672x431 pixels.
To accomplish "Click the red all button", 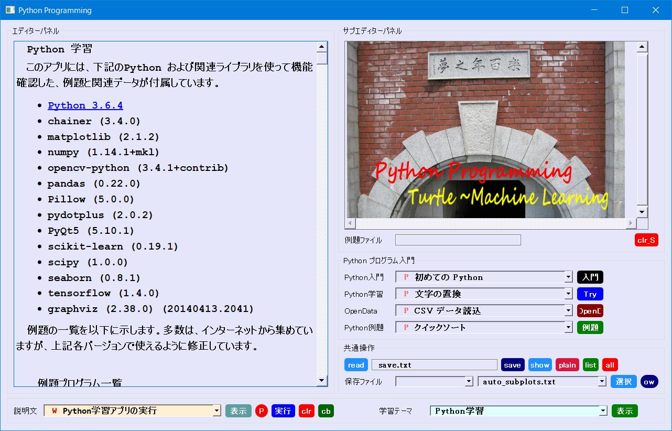I will pyautogui.click(x=610, y=365).
